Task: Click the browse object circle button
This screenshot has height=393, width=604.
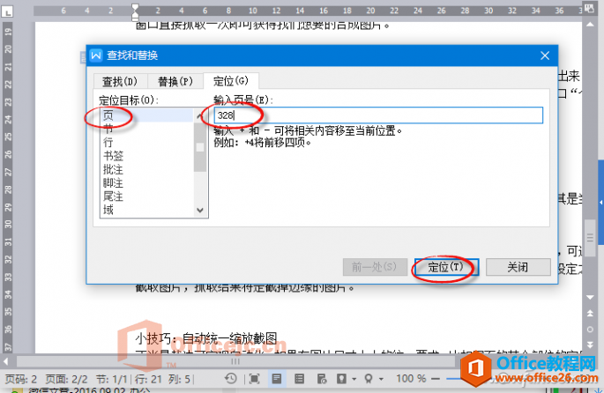Action: 590,330
